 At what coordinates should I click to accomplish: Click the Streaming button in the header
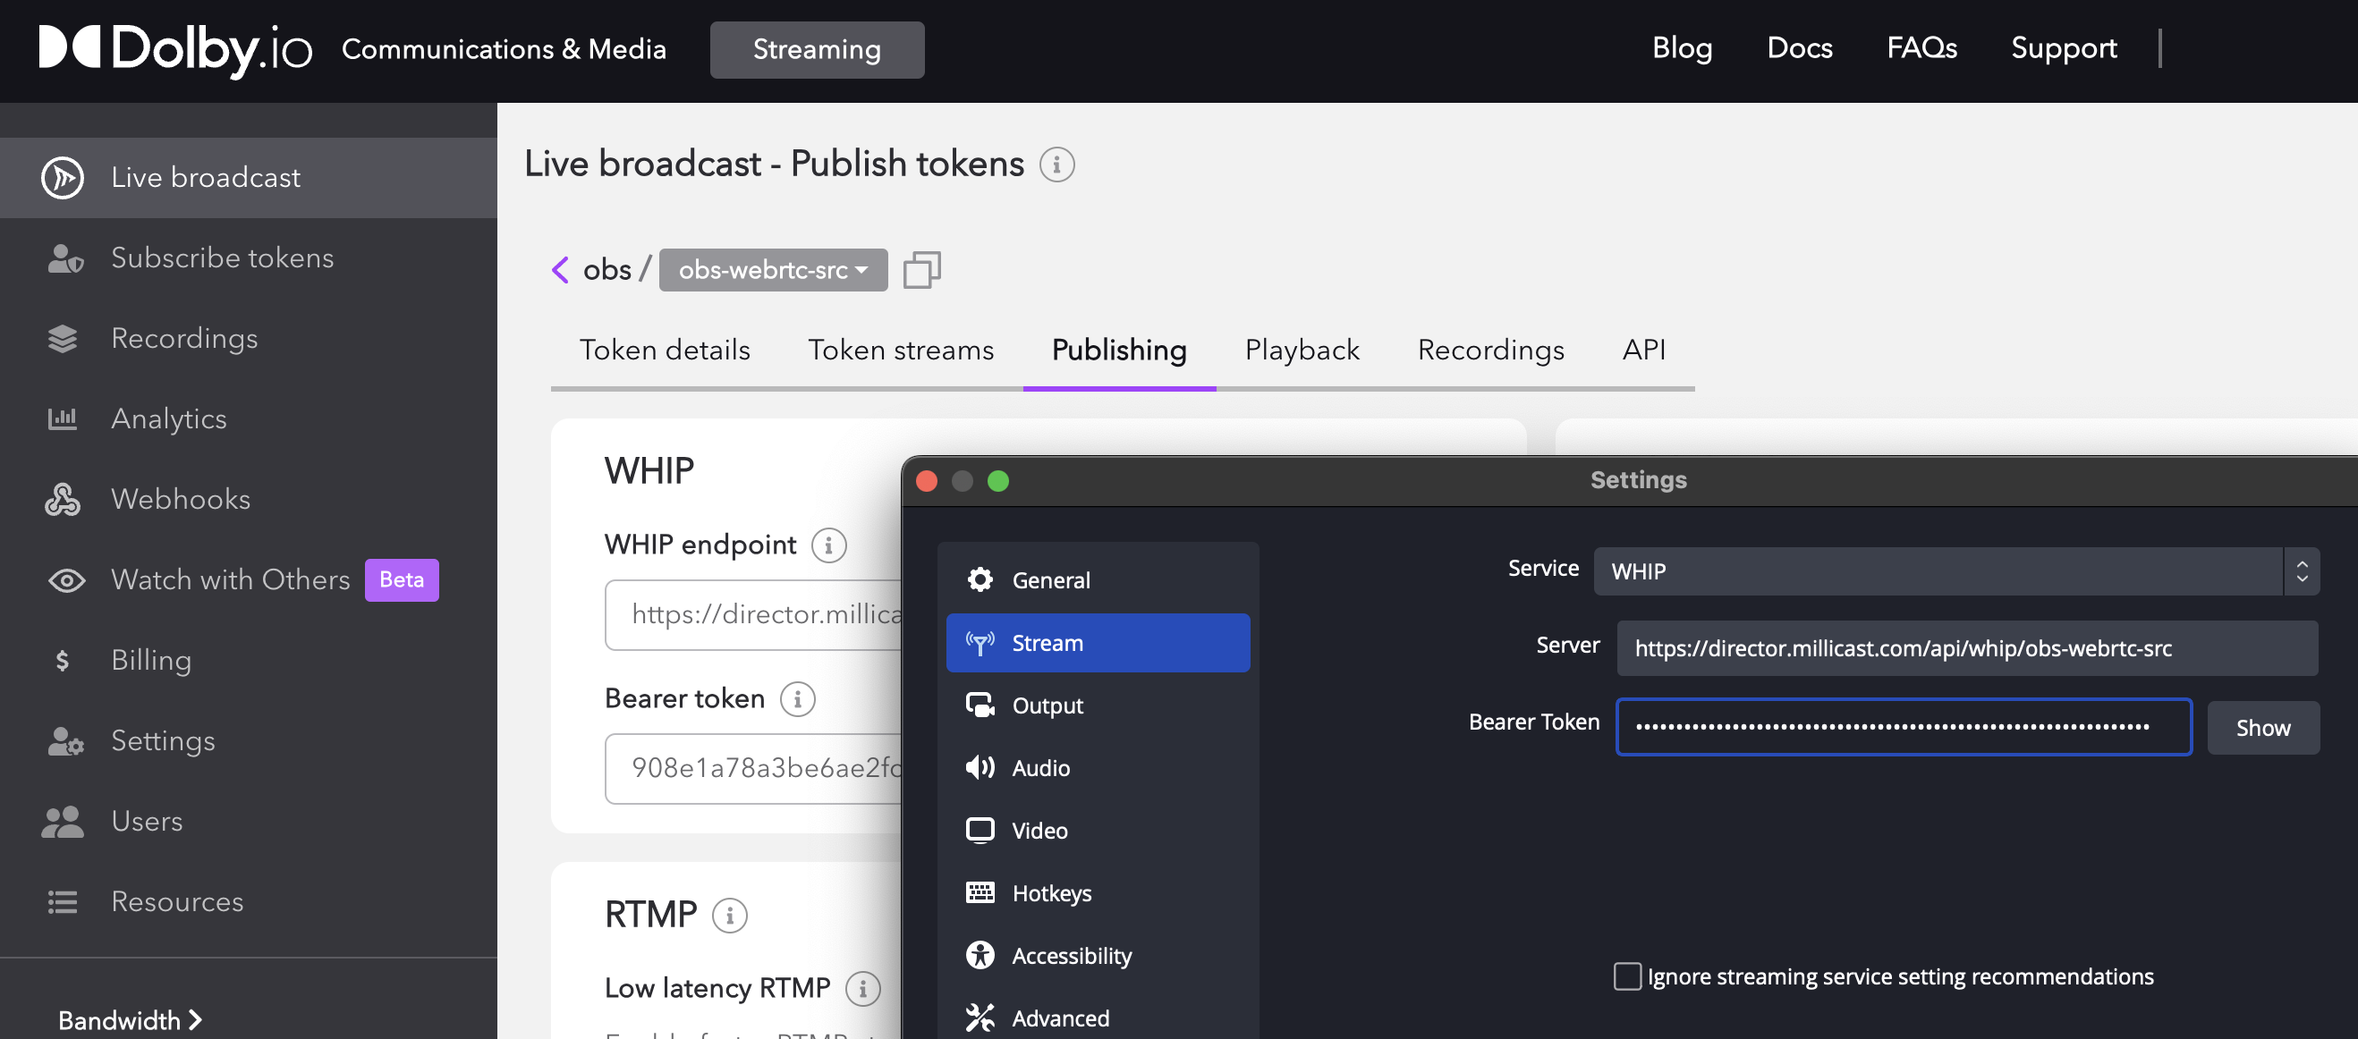[x=817, y=49]
